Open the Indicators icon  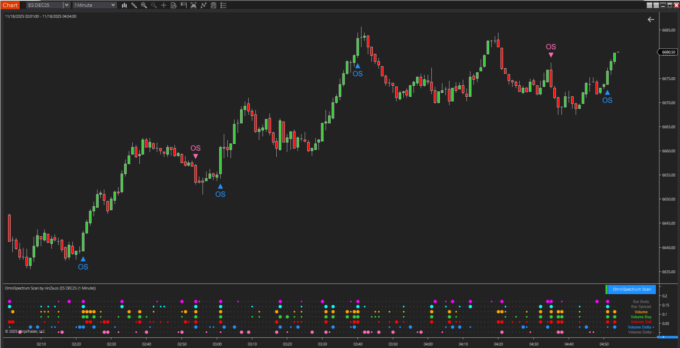point(204,5)
